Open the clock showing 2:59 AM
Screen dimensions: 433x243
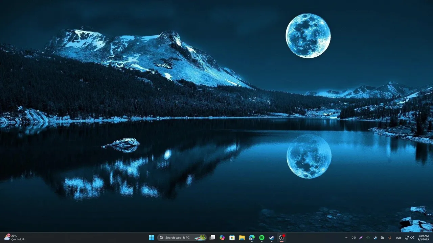[x=424, y=238]
